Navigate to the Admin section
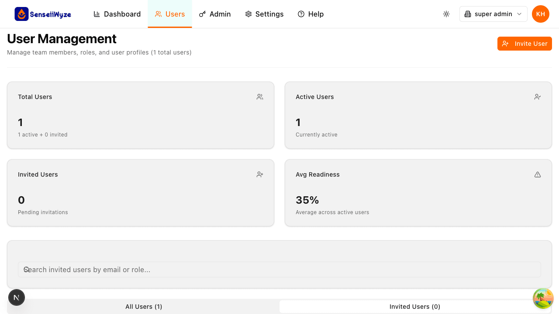The image size is (559, 314). (214, 14)
